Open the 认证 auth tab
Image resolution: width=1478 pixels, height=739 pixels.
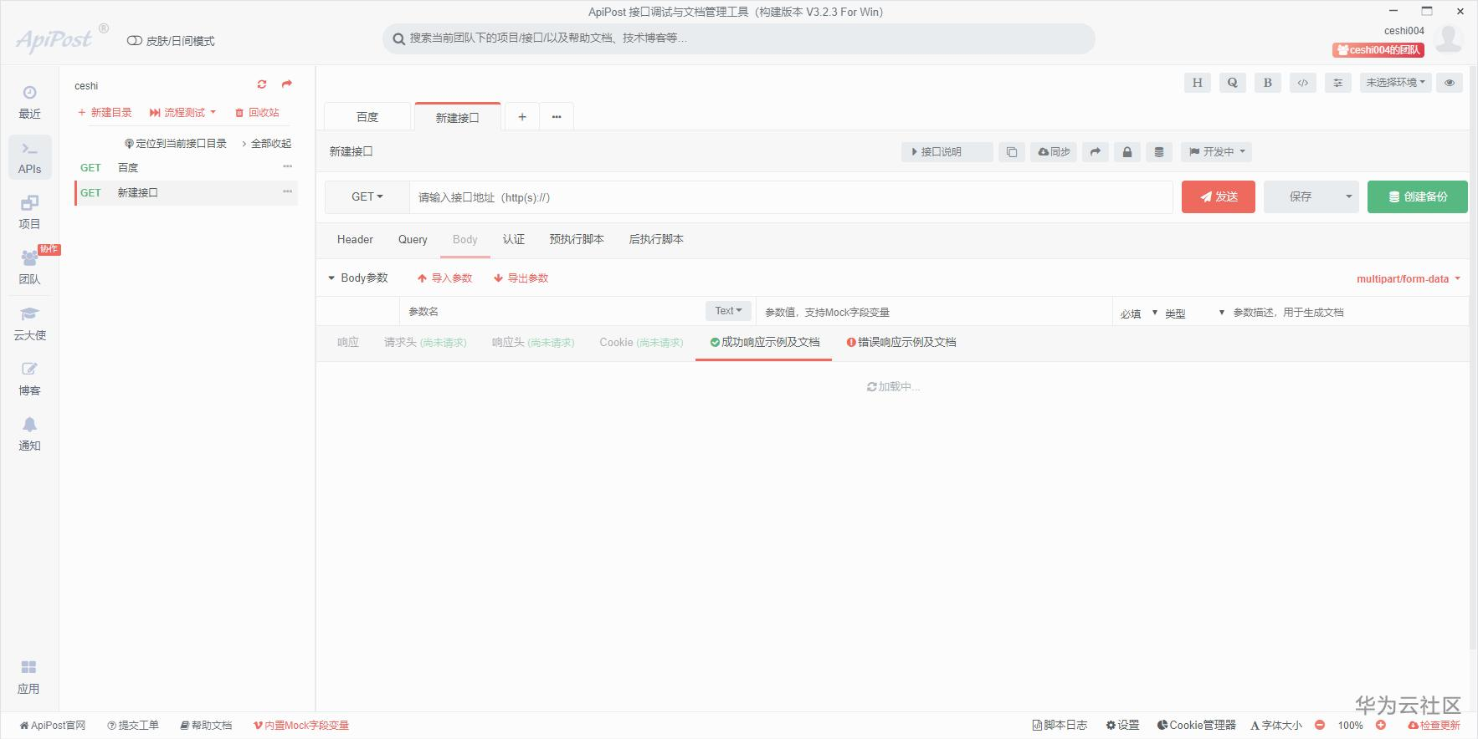(514, 239)
